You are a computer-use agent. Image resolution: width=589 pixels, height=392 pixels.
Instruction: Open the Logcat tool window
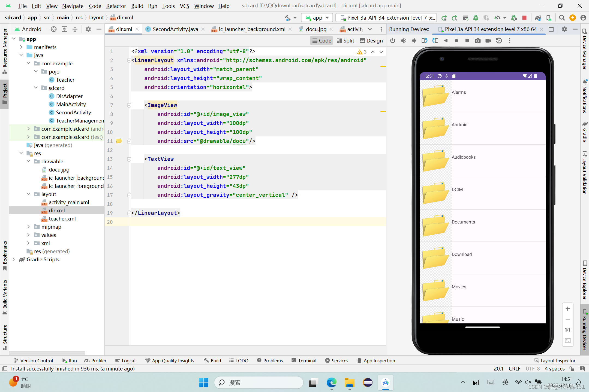(x=125, y=360)
